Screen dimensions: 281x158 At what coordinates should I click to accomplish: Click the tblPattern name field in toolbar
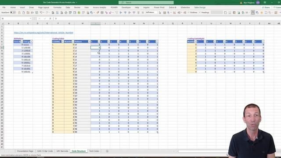click(x=151, y=12)
